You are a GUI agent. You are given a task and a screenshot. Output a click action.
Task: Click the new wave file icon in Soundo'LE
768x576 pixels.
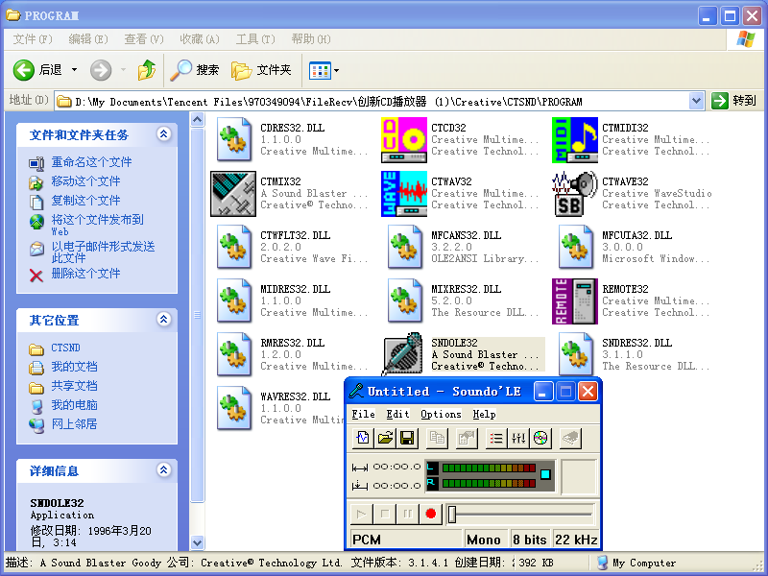pyautogui.click(x=363, y=438)
